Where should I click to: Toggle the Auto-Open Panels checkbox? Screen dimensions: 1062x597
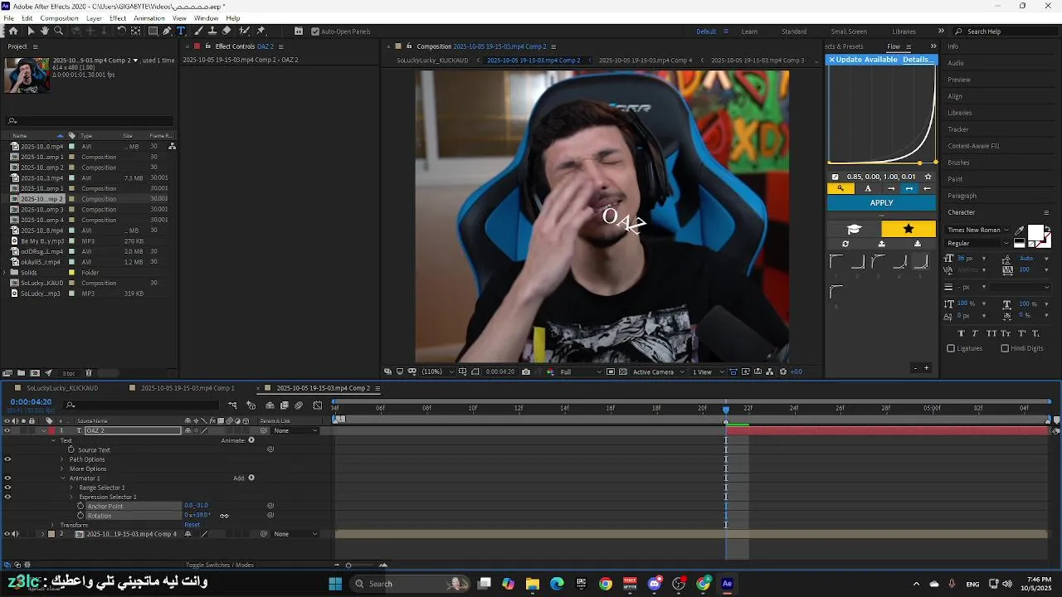pos(314,32)
